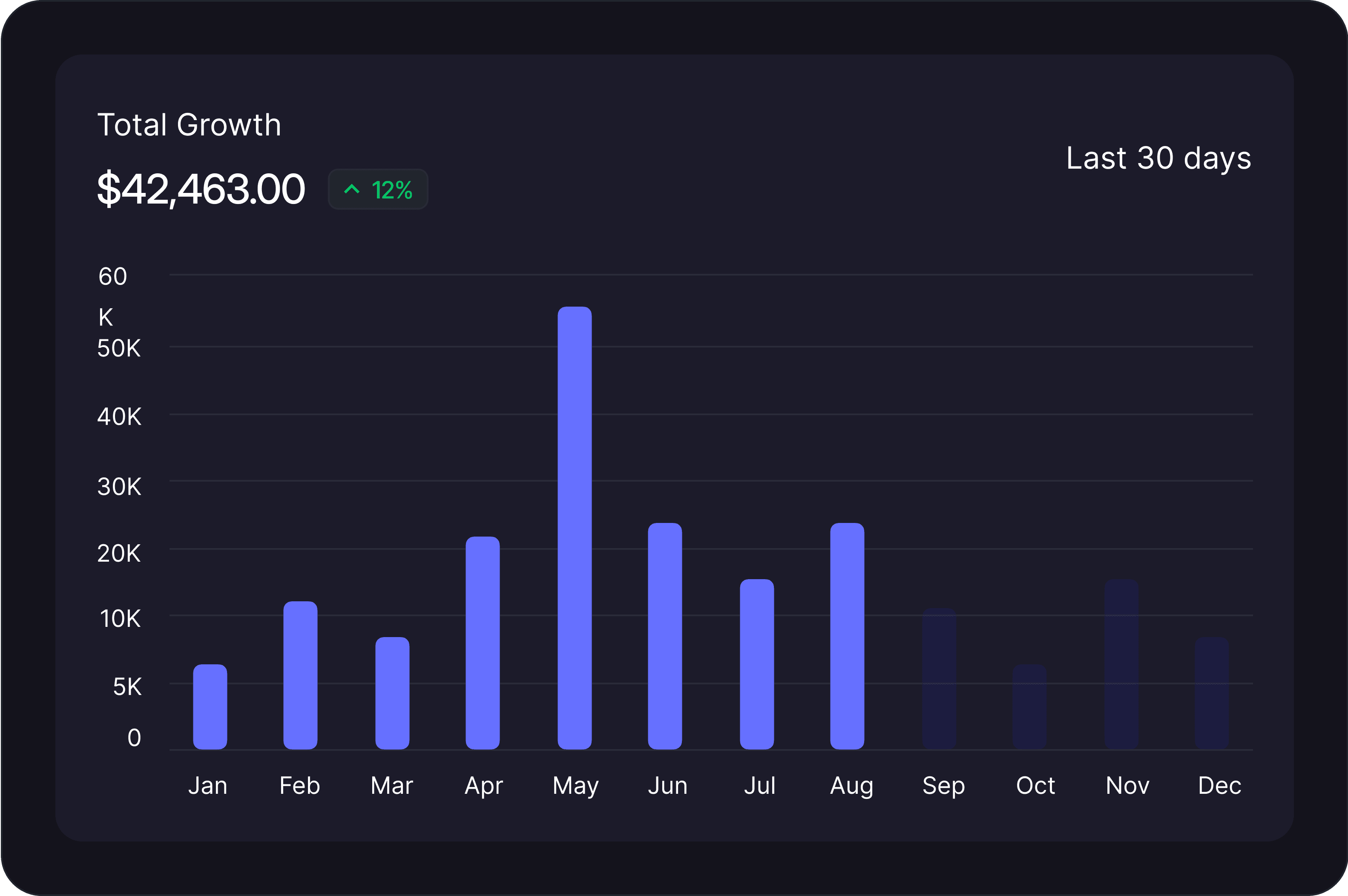This screenshot has height=896, width=1348.
Task: Click the August bar
Action: pyautogui.click(x=847, y=636)
